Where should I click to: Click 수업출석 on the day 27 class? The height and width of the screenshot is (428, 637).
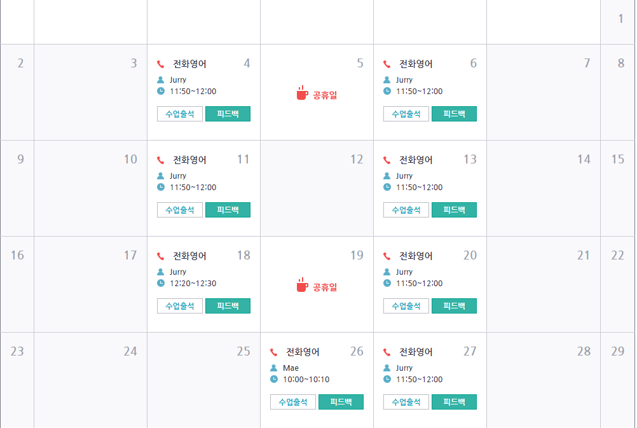406,402
